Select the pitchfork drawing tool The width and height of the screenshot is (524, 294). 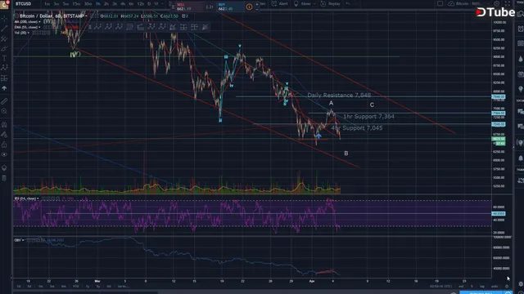(4, 38)
